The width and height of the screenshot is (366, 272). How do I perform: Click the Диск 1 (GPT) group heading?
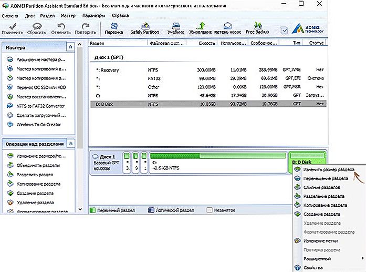tap(109, 57)
